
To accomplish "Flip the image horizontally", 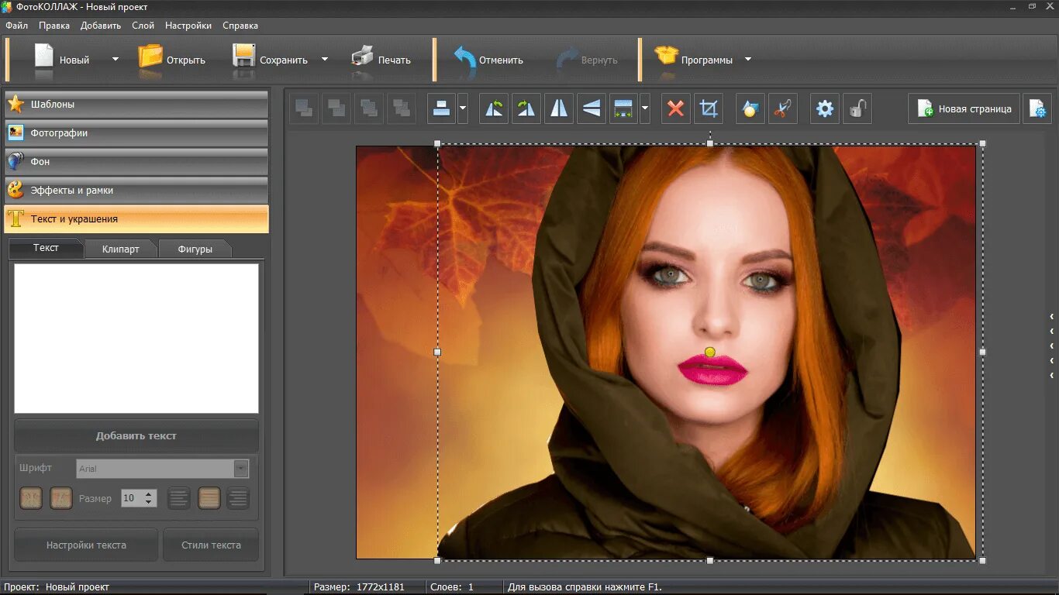I will (x=559, y=109).
